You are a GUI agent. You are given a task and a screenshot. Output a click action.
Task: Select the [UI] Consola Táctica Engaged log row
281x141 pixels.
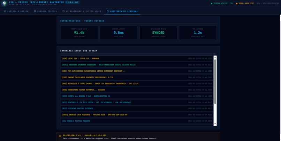click(137, 121)
